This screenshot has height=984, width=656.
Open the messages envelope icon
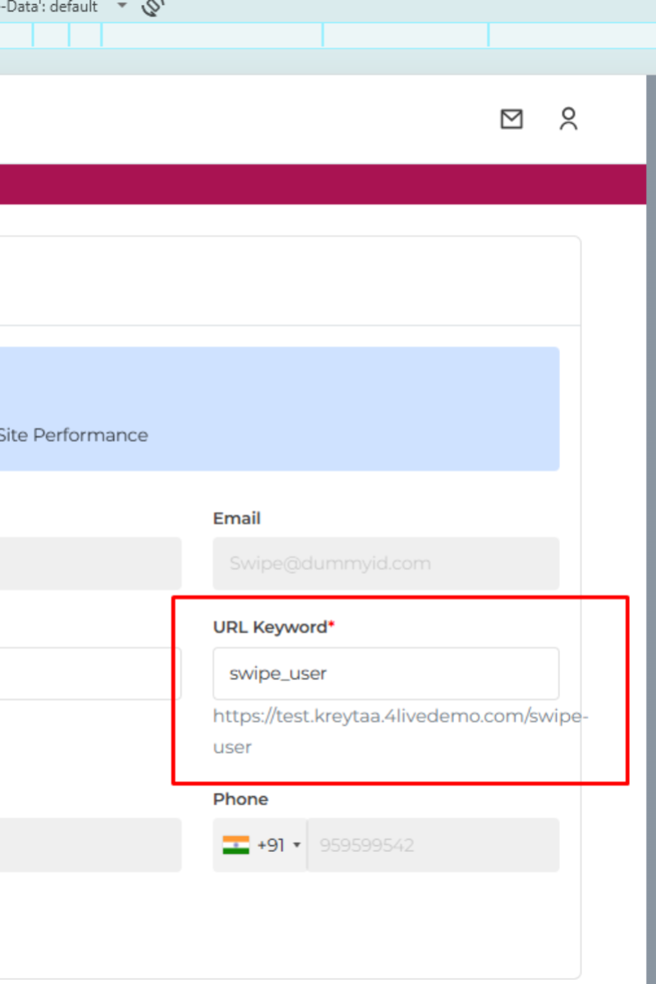[x=512, y=120]
